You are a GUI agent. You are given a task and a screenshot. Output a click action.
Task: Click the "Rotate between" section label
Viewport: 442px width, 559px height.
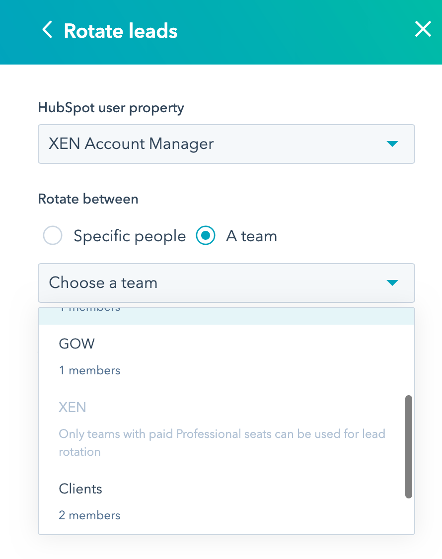coord(88,199)
